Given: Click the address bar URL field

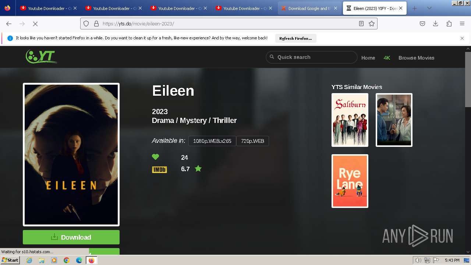Looking at the screenshot, I should click(228, 24).
